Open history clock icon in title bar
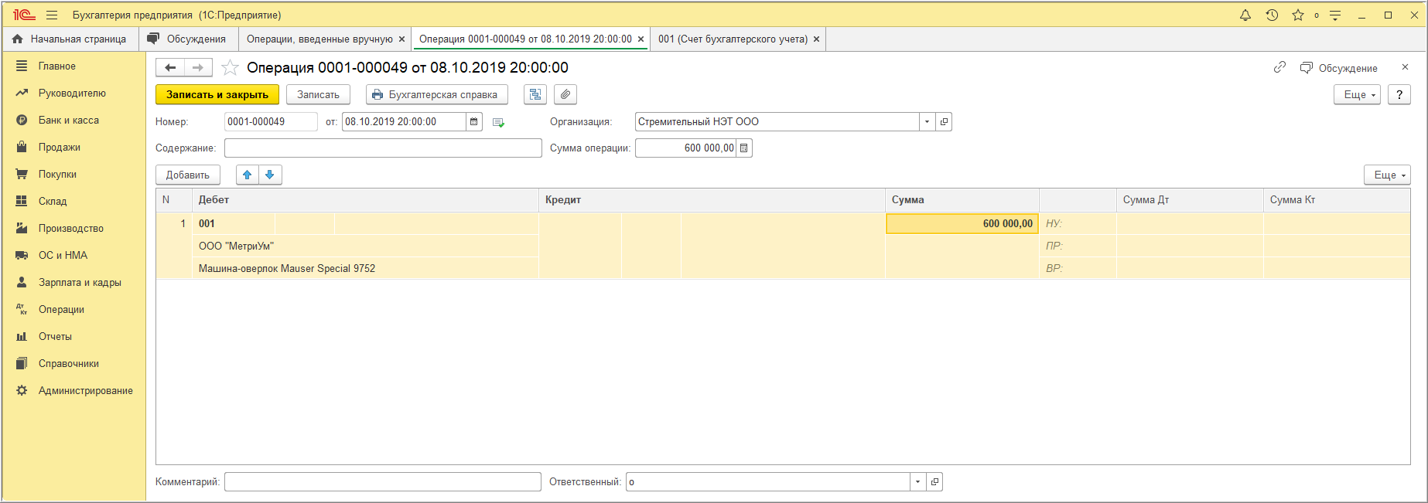The width and height of the screenshot is (1428, 503). [x=1272, y=15]
